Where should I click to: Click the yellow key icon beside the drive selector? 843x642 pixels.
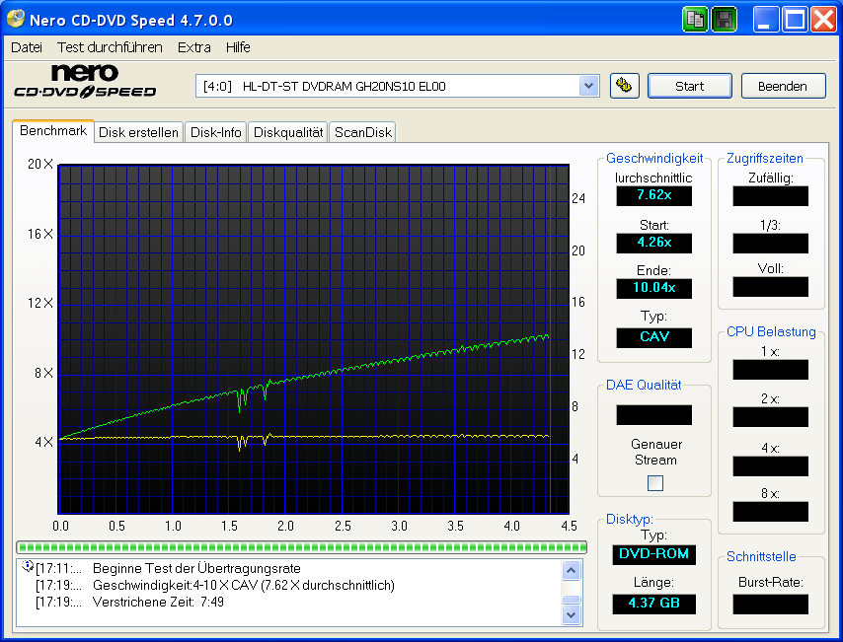624,86
